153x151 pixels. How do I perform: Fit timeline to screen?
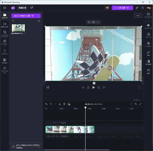[140, 104]
